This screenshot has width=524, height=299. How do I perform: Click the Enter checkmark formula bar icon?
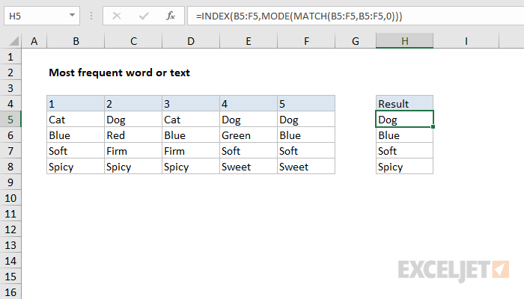pyautogui.click(x=144, y=16)
